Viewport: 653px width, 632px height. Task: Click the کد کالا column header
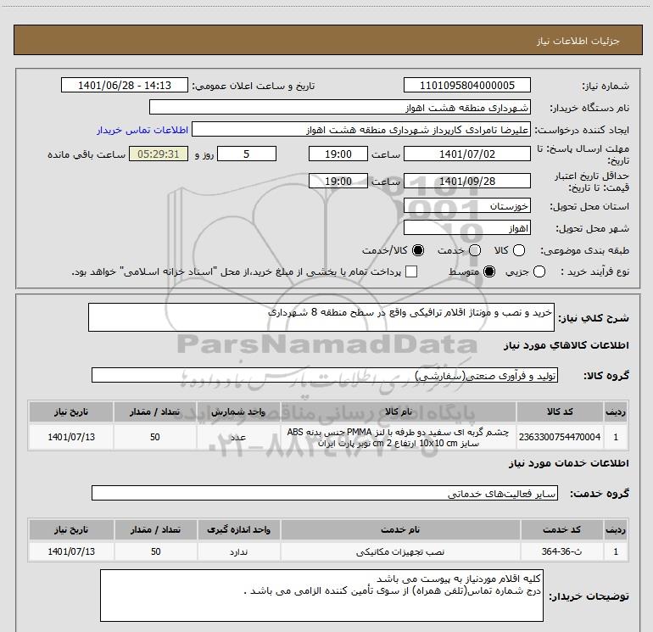560,411
